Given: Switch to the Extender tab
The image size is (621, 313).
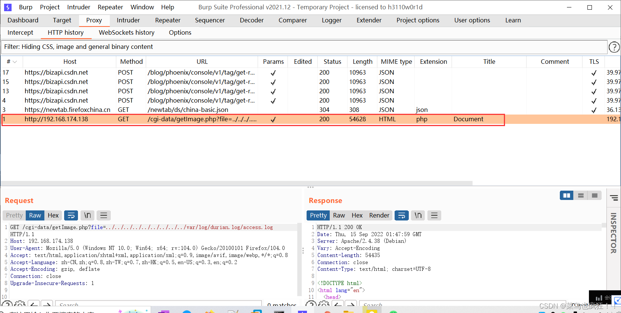Looking at the screenshot, I should (369, 20).
